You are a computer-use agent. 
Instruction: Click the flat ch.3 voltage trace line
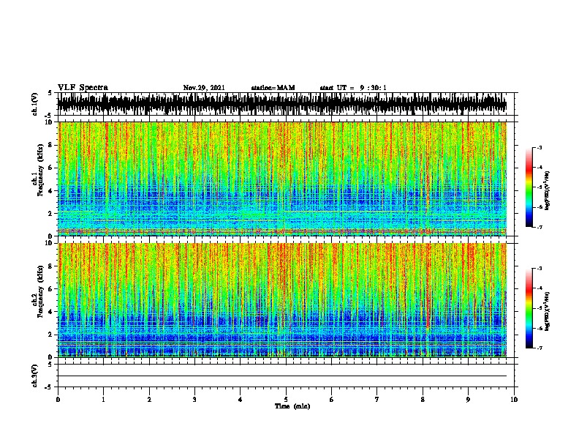pos(282,376)
